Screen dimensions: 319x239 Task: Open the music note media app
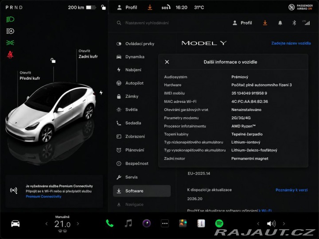point(128,224)
